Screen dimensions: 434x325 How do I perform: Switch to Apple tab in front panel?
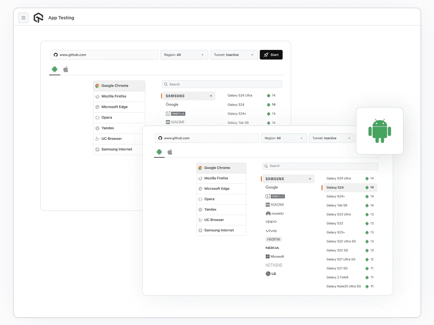coord(170,152)
